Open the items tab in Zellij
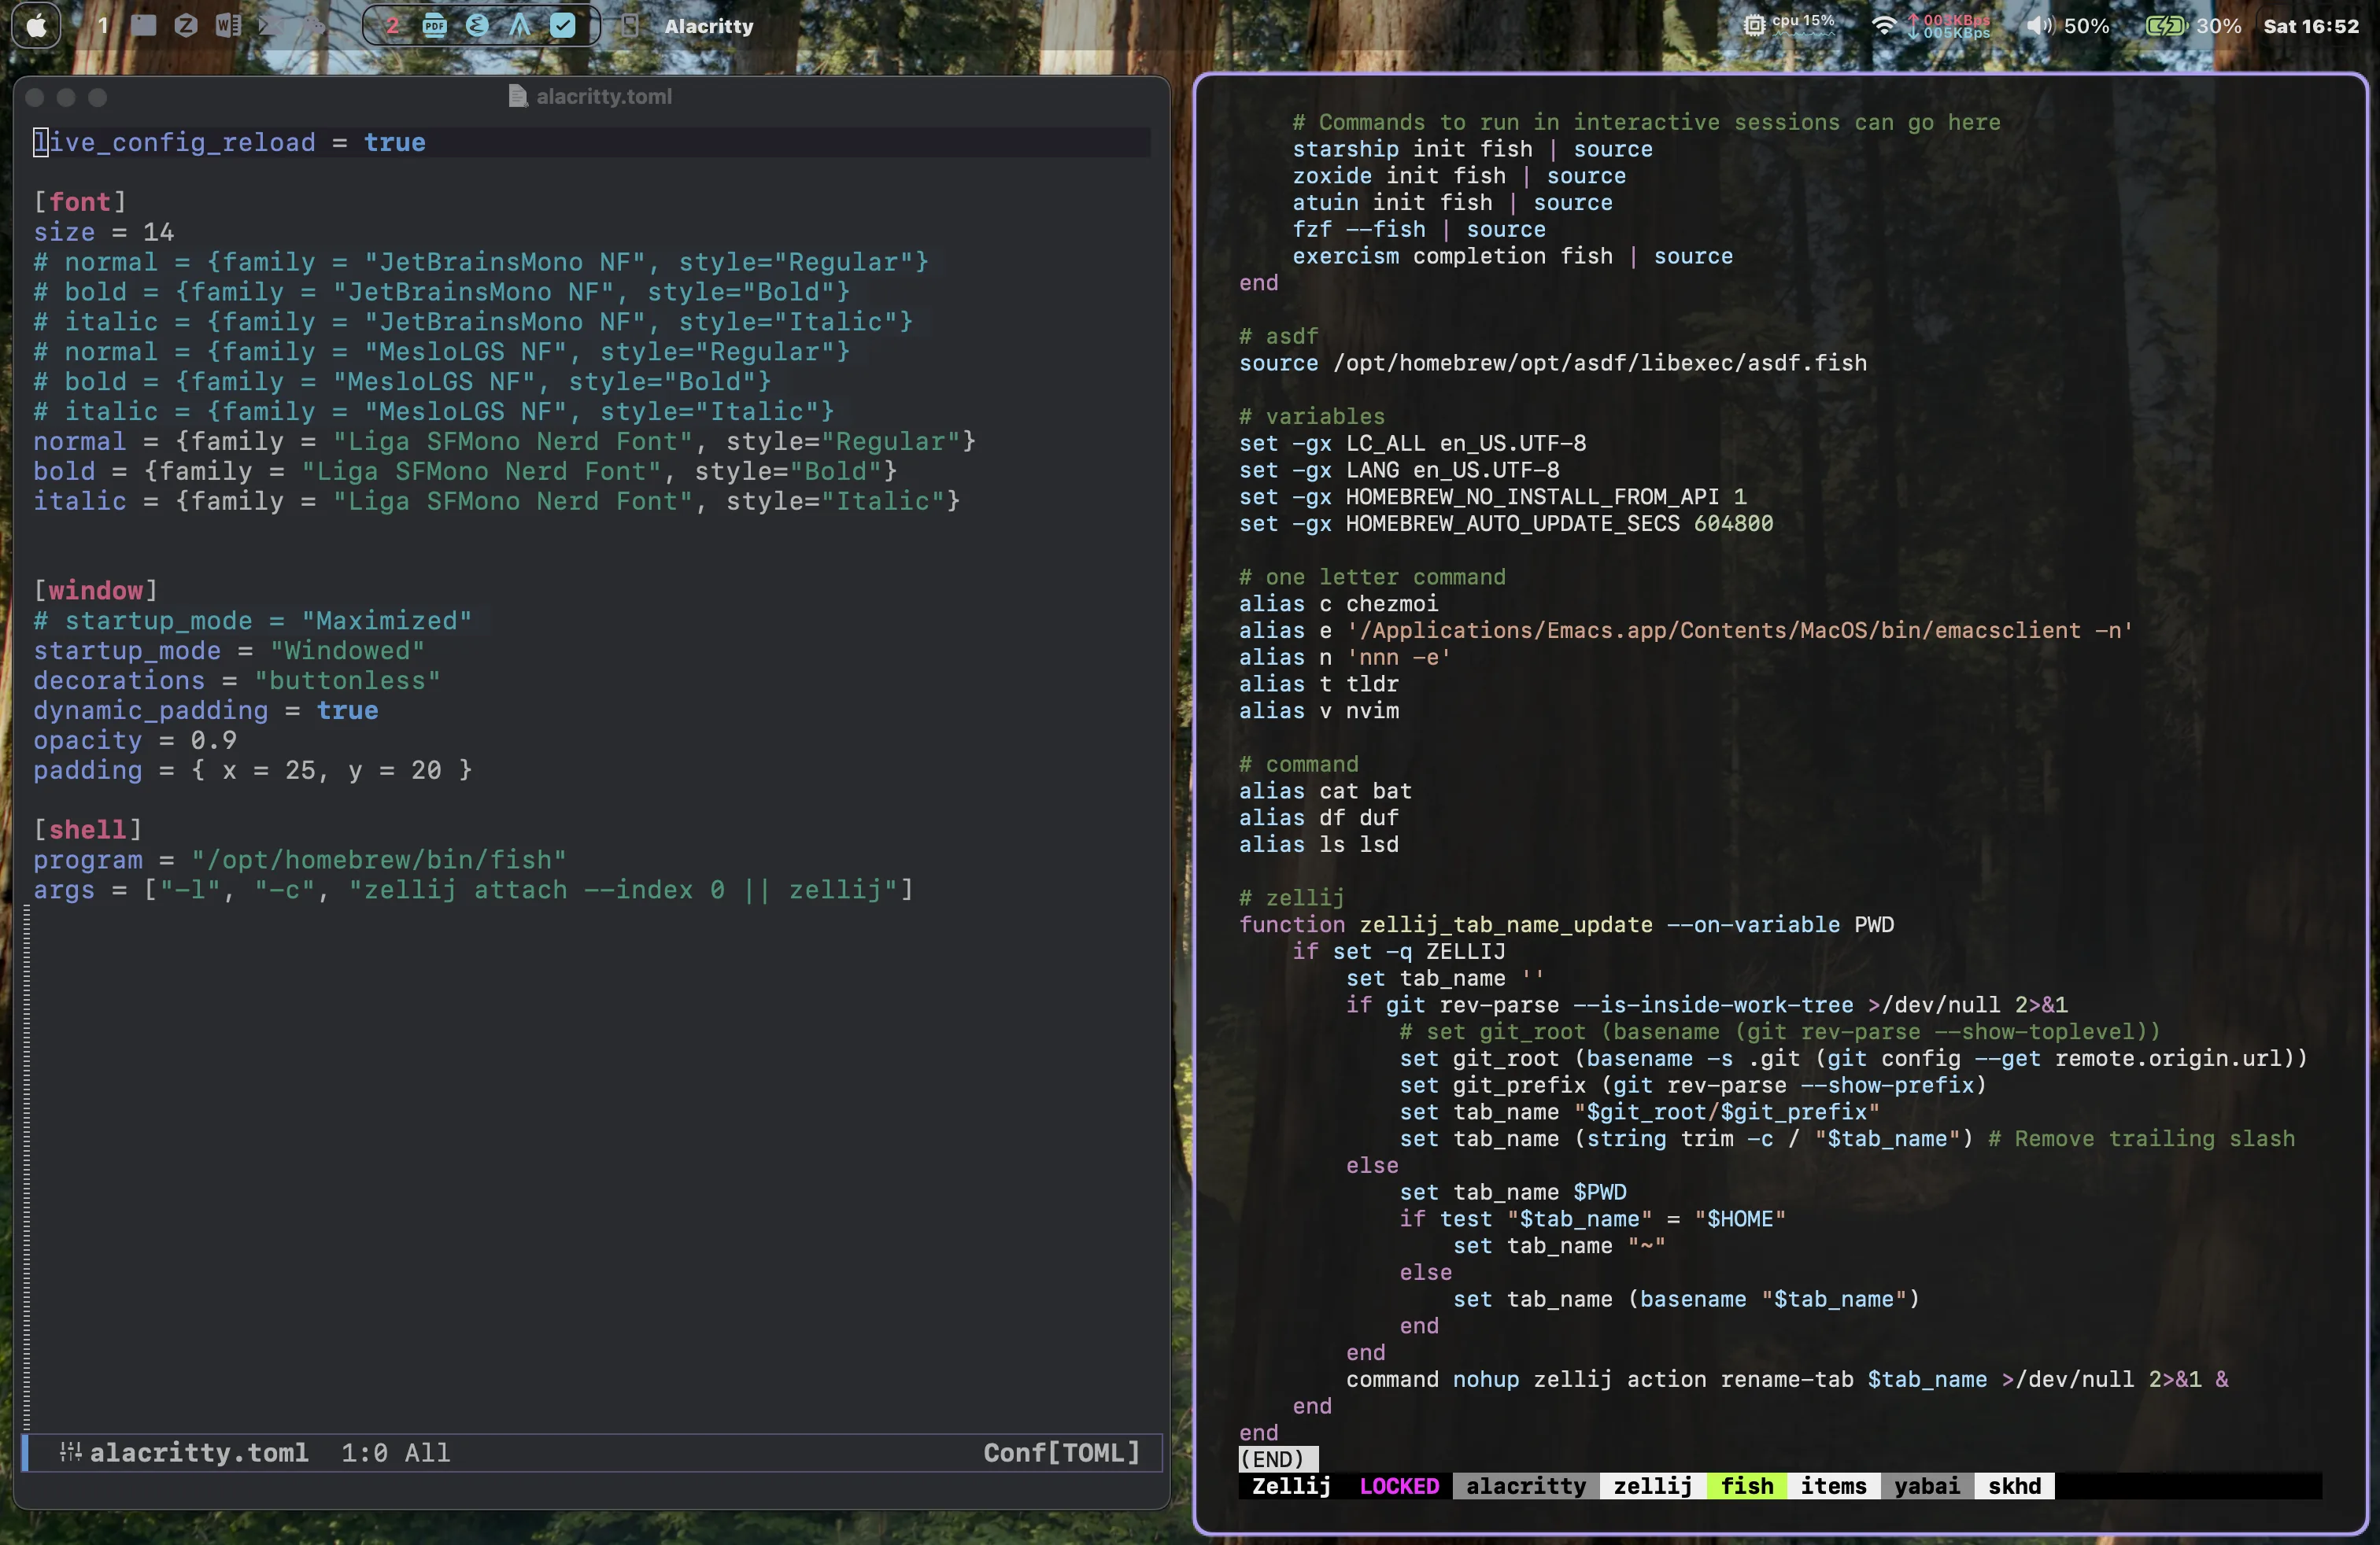The image size is (2380, 1545). (x=1833, y=1486)
